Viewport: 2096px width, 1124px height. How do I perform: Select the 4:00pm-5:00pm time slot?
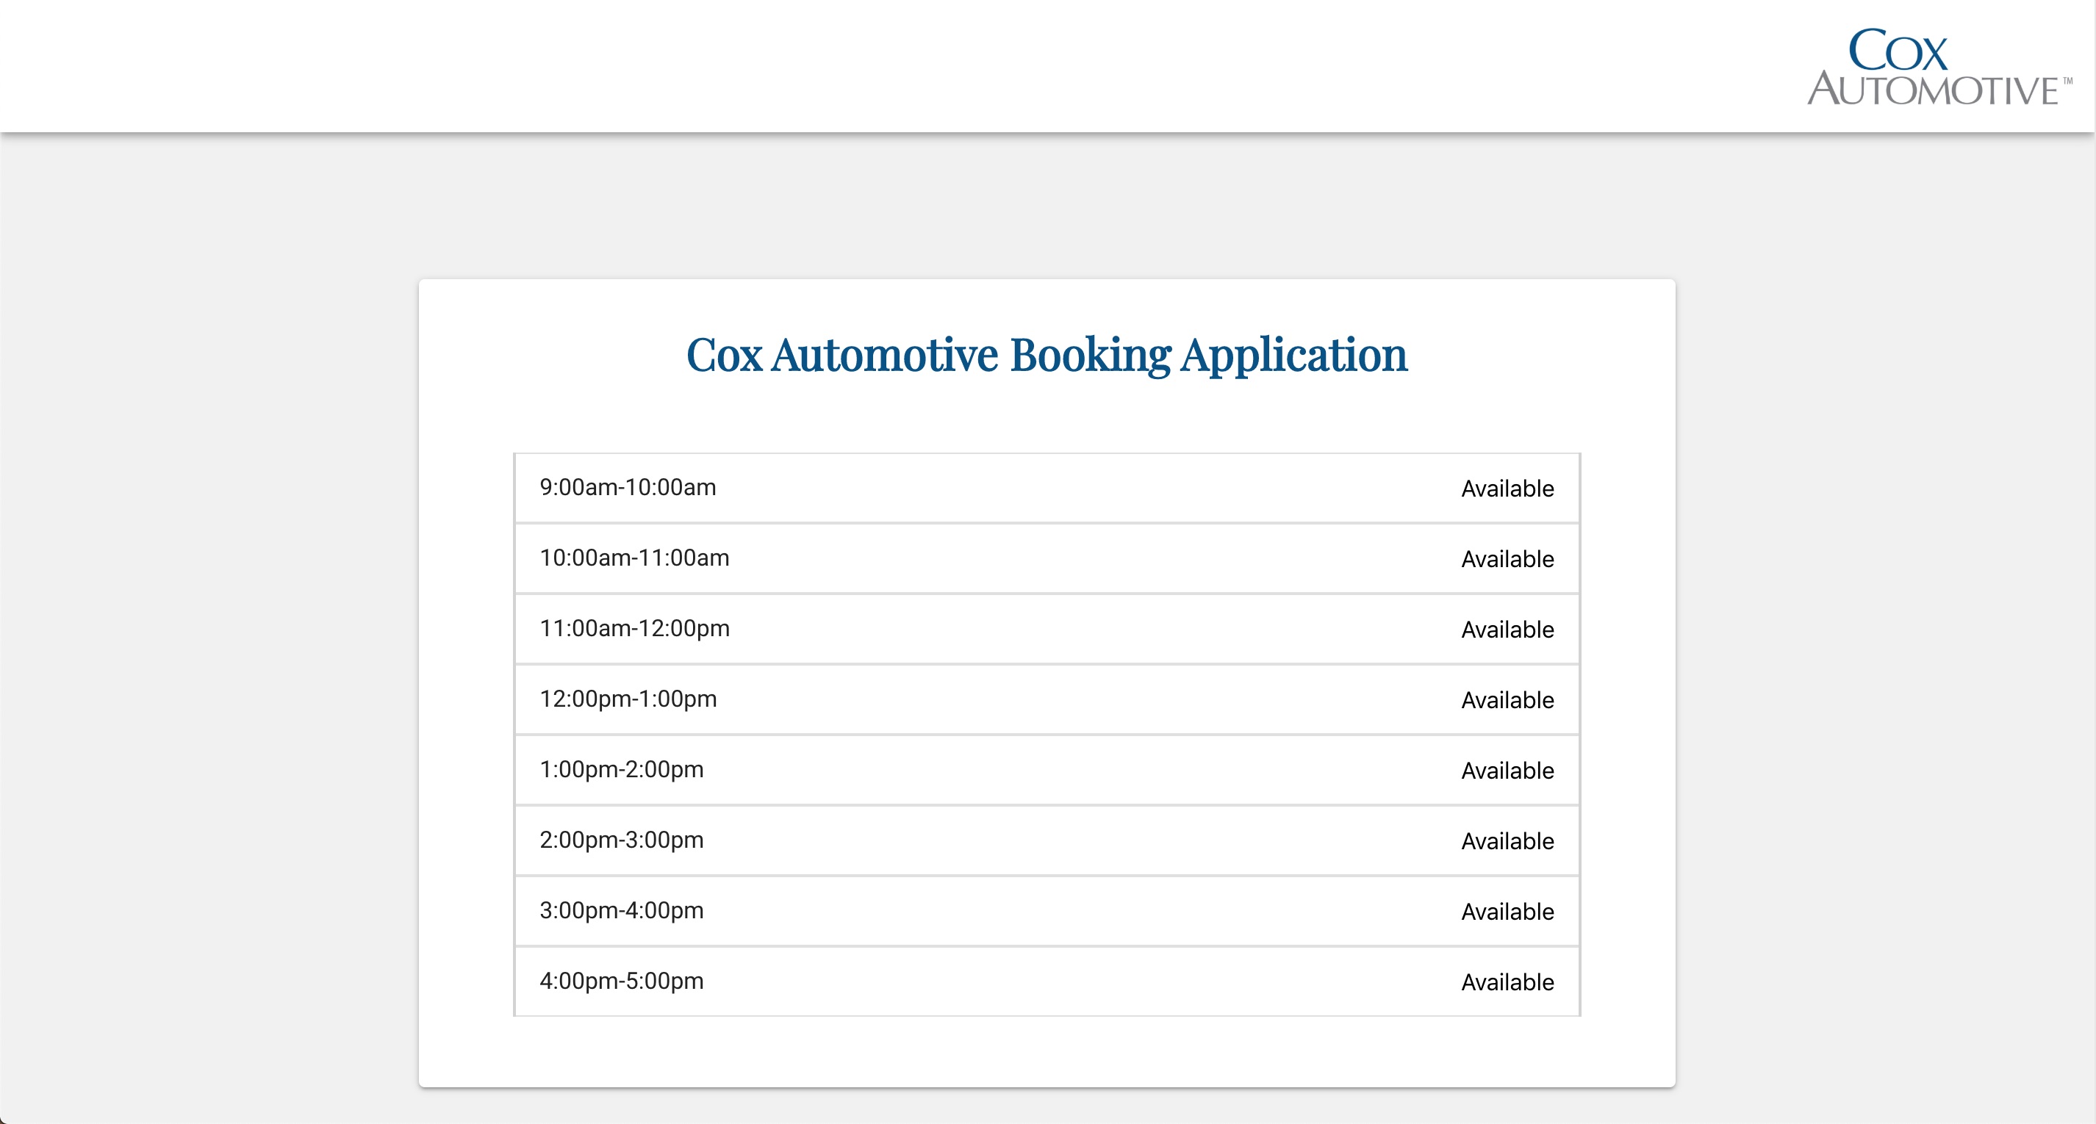point(1047,981)
